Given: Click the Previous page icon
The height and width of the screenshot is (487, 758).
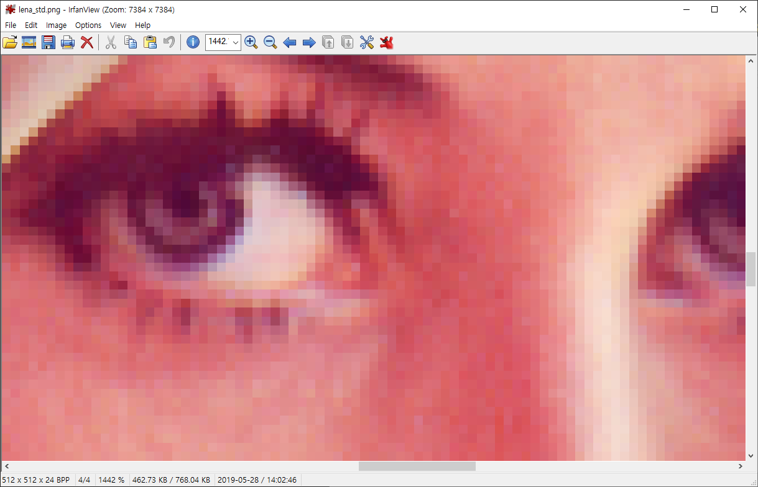Looking at the screenshot, I should point(328,42).
